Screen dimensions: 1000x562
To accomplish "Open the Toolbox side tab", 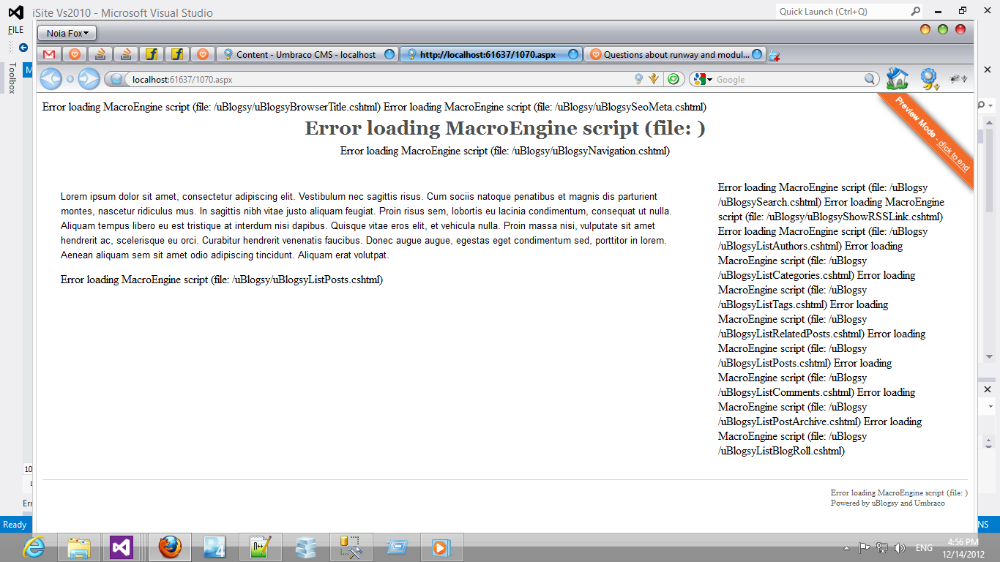I will 12,78.
